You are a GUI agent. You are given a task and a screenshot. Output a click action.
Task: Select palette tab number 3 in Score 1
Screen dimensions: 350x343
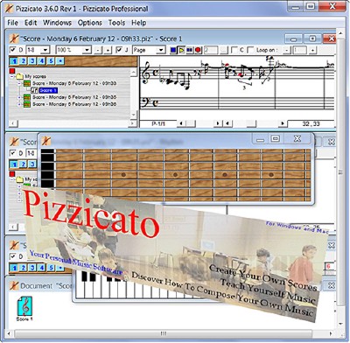(x=32, y=61)
